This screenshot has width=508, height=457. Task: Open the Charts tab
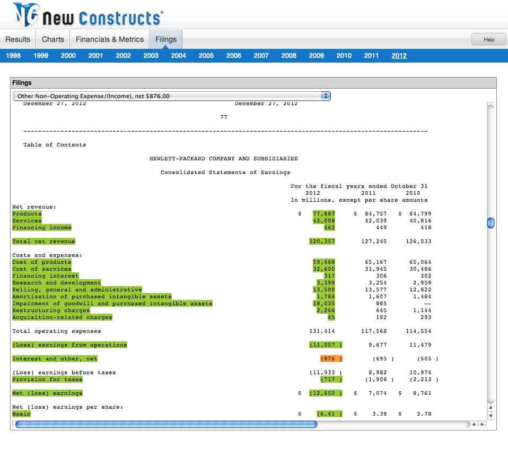tap(53, 39)
